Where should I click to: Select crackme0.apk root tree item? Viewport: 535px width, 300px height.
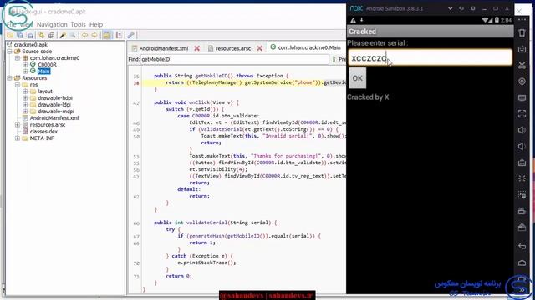coord(31,44)
